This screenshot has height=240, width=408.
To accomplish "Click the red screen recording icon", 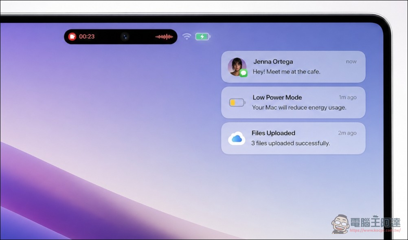I will [72, 37].
